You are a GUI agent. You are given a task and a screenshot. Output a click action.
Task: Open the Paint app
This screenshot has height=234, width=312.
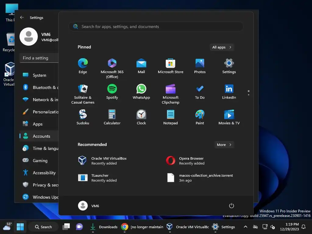pyautogui.click(x=200, y=117)
